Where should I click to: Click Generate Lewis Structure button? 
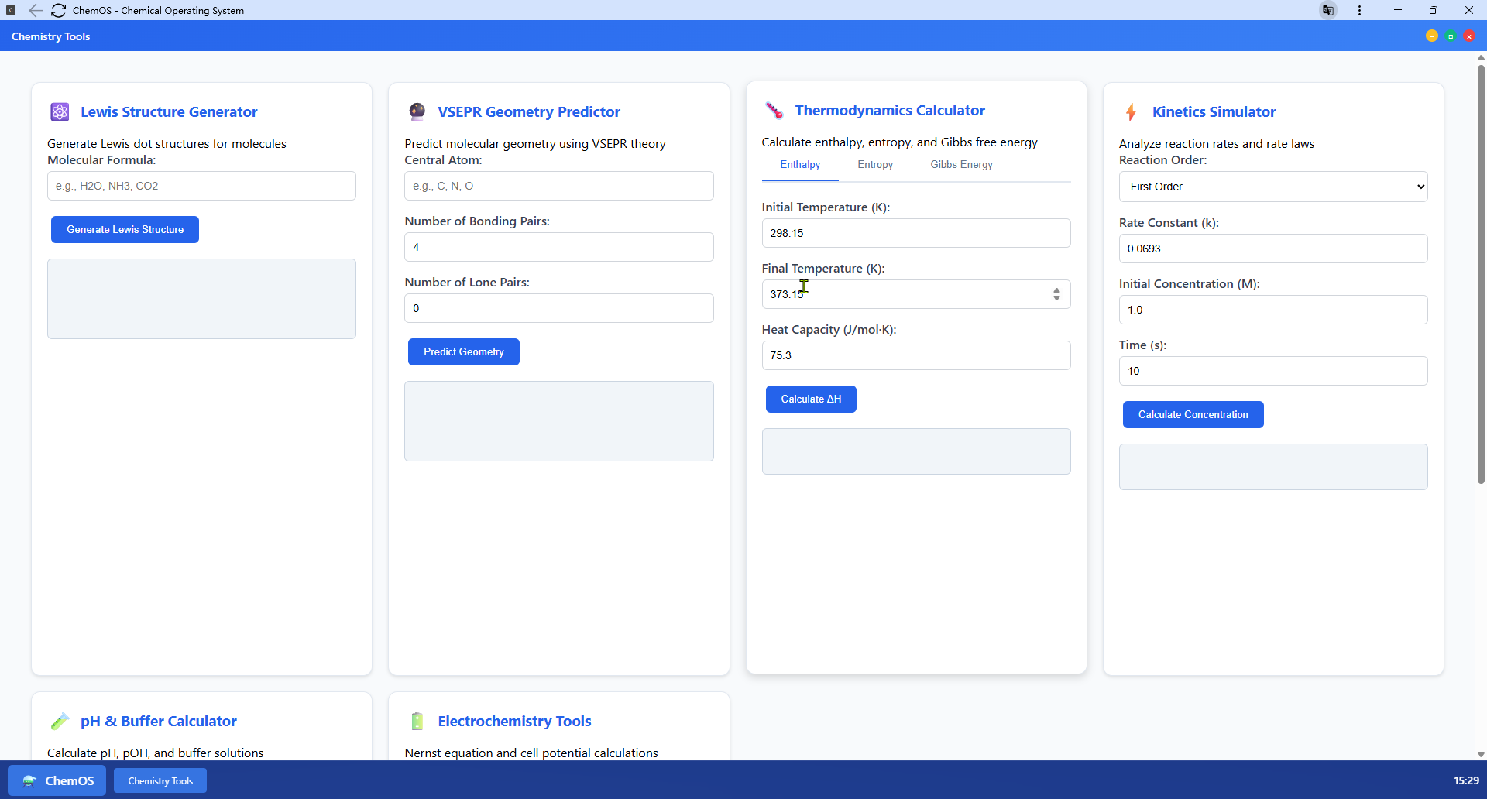125,229
